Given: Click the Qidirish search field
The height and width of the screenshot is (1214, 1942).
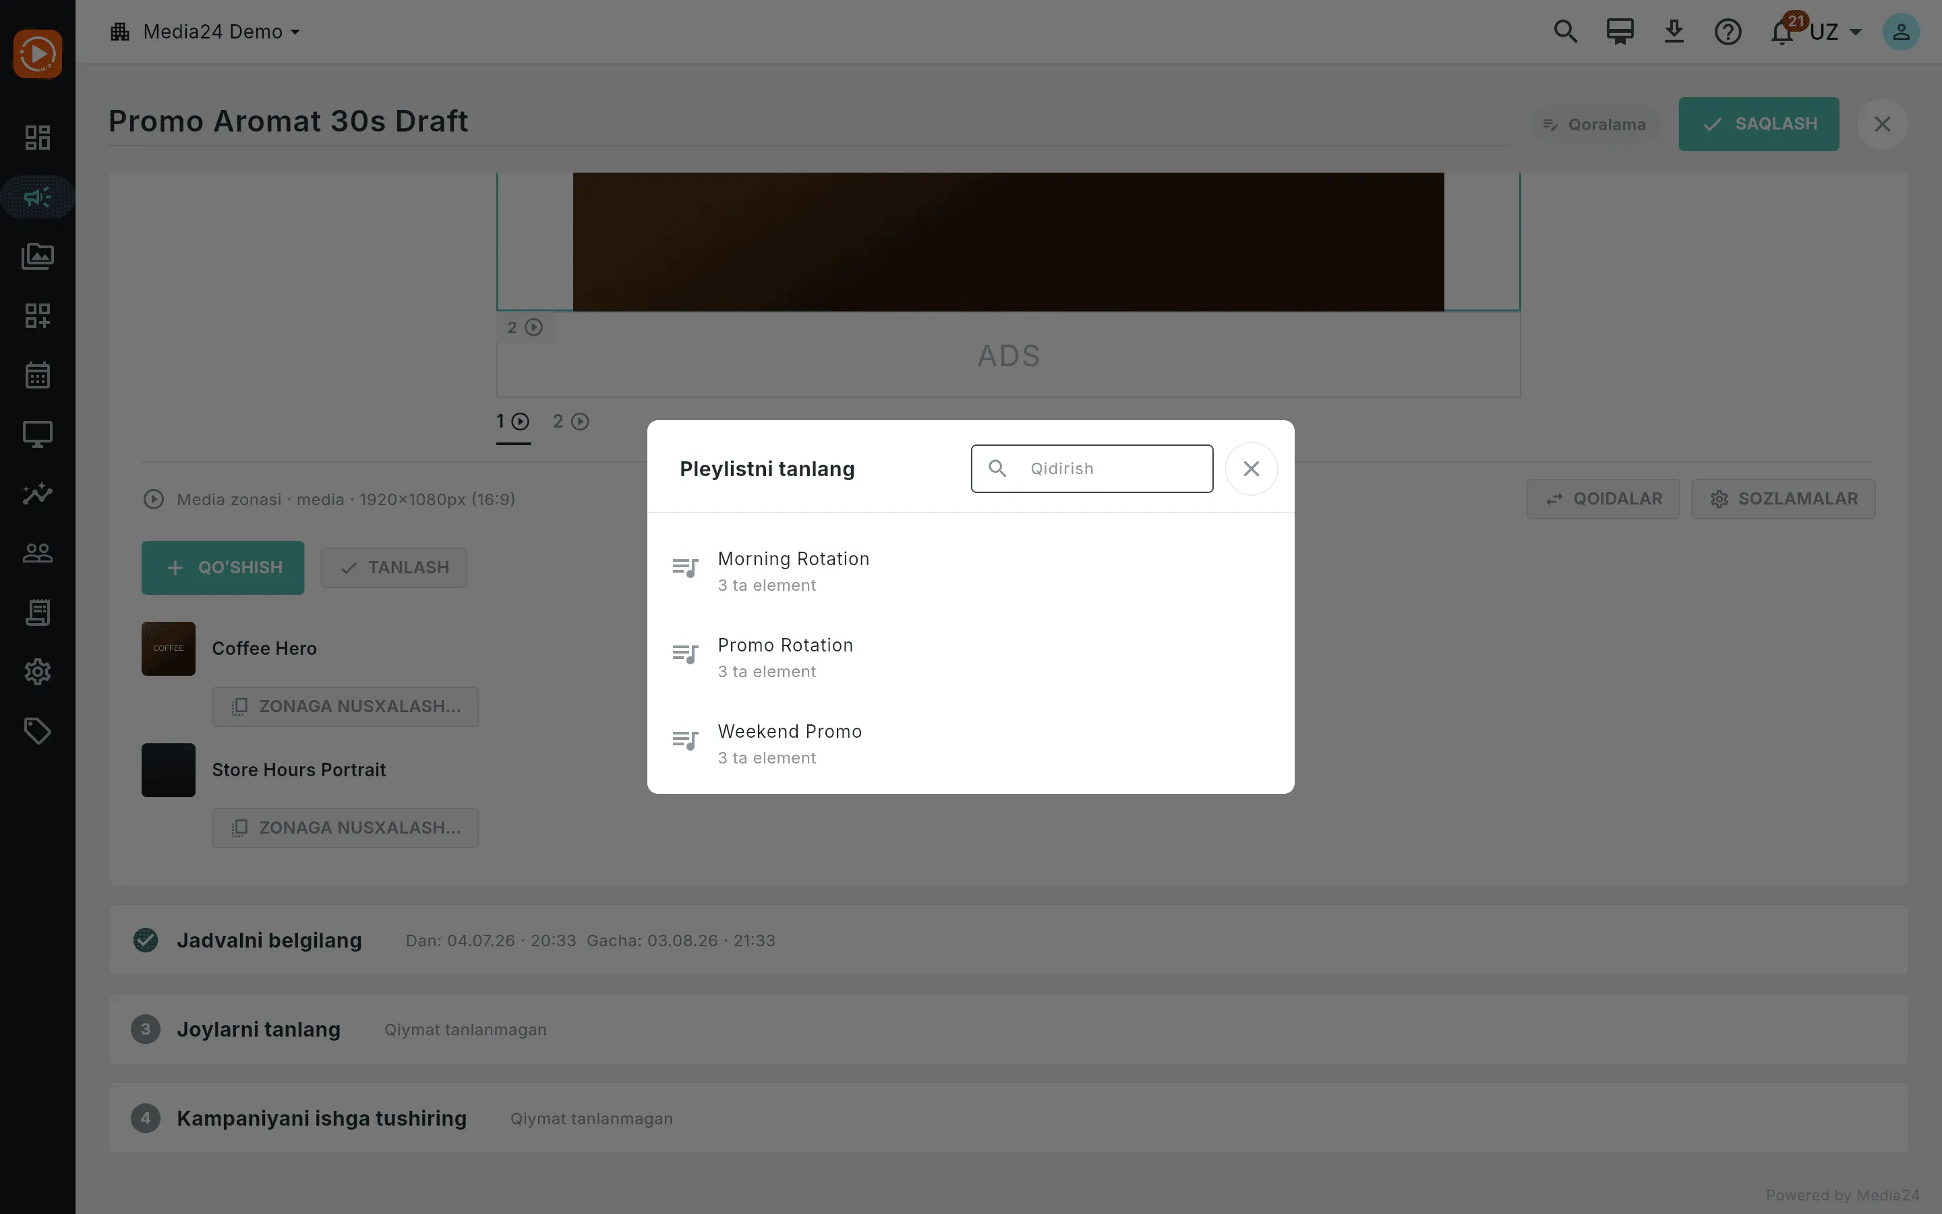Looking at the screenshot, I should coord(1092,469).
